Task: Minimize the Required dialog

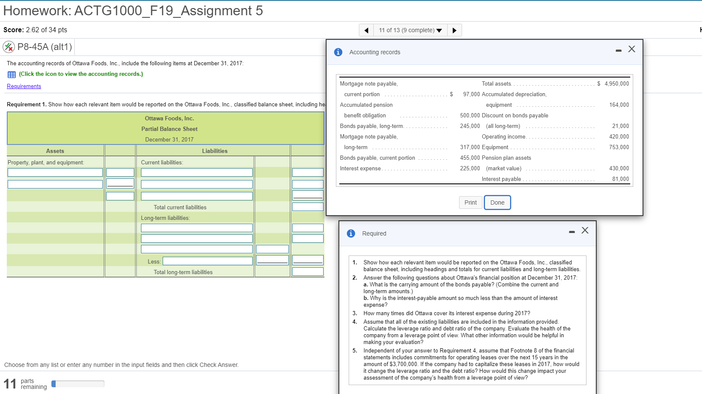Action: coord(572,232)
